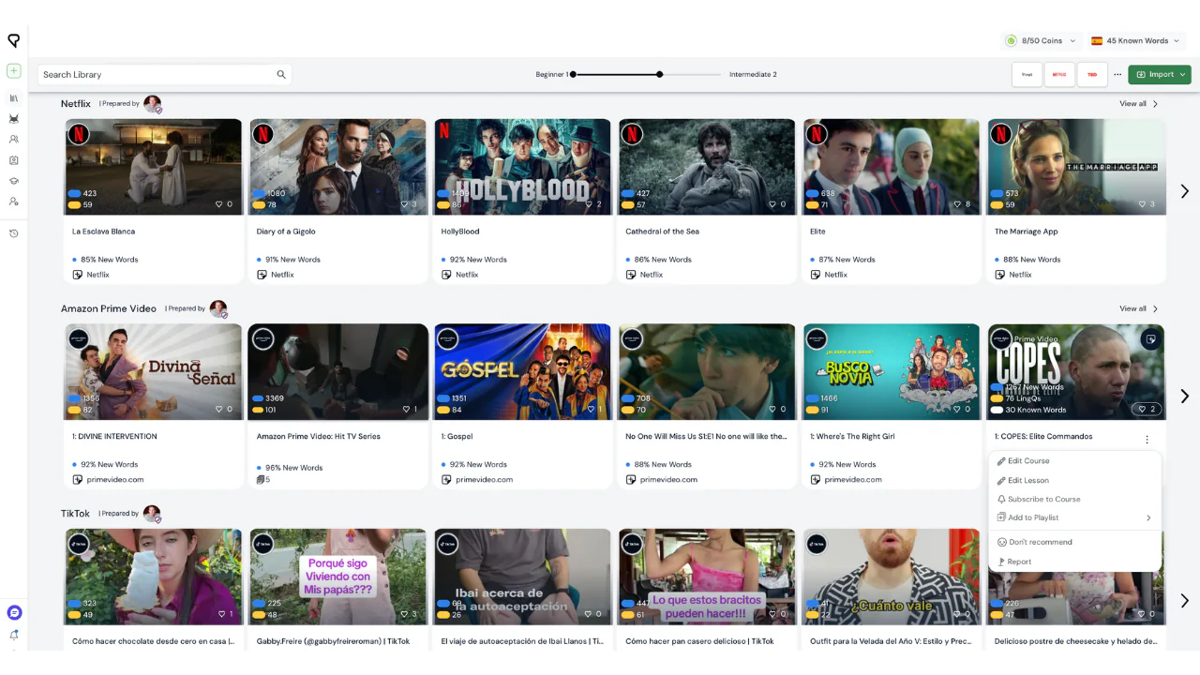
Task: Click the magnifier icon in Search Library
Action: pos(280,74)
